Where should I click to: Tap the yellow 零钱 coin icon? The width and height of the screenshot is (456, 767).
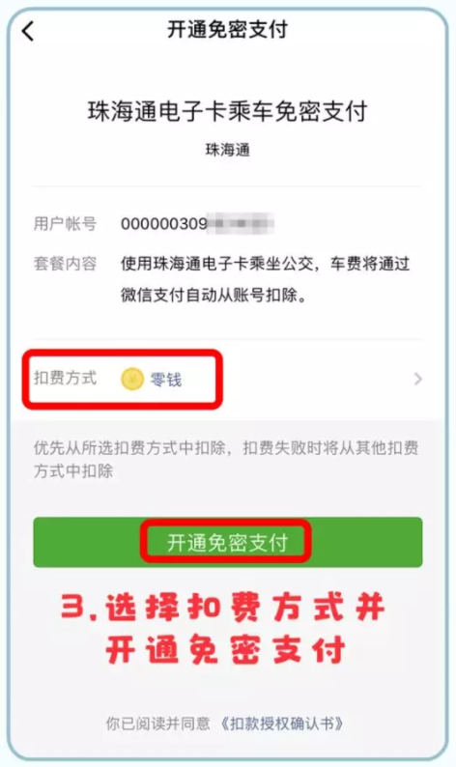click(x=132, y=379)
